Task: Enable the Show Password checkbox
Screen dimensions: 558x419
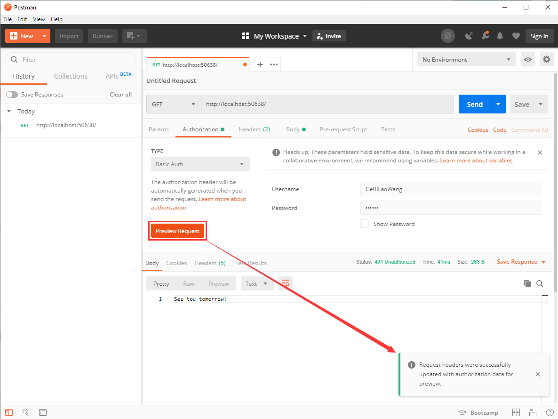Action: tap(365, 224)
